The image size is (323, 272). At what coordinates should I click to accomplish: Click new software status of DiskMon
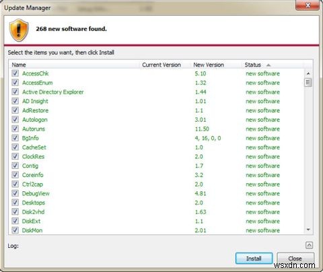[262, 230]
